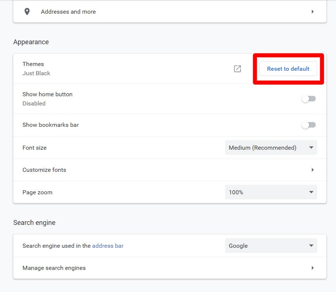The height and width of the screenshot is (292, 336).
Task: Select the Addresses and more row
Action: pyautogui.click(x=170, y=11)
